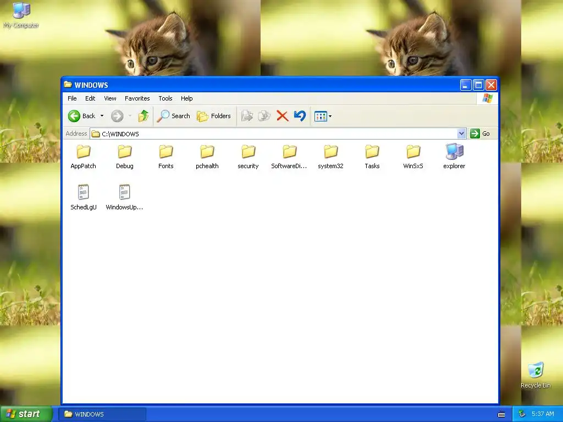
Task: Open the Forward history dropdown arrow
Action: tap(130, 116)
